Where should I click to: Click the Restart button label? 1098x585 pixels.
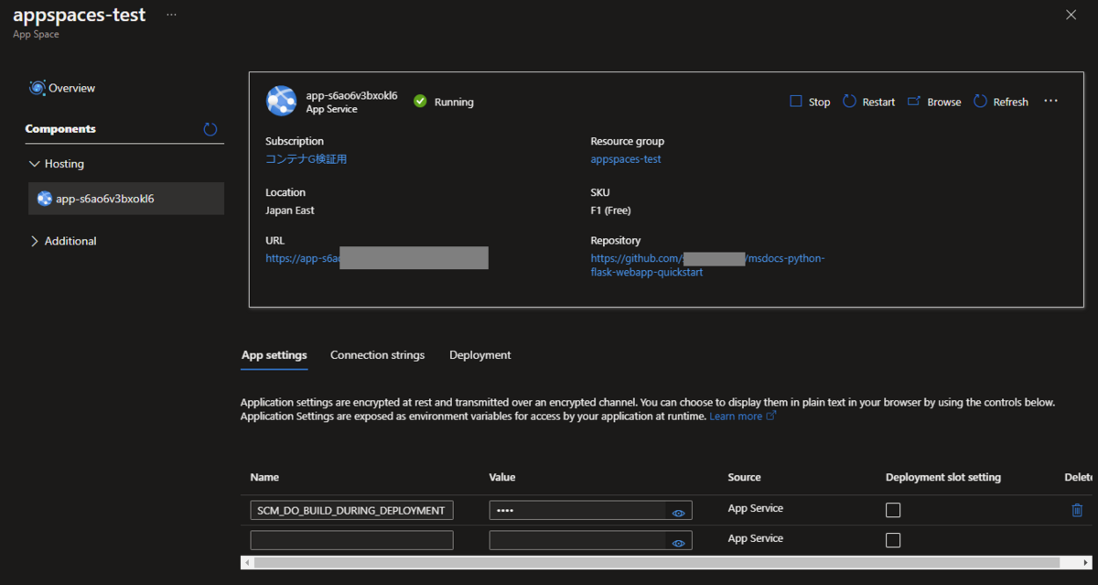pos(878,102)
